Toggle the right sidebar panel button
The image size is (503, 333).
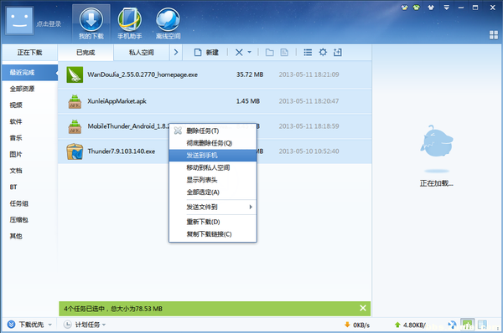(482, 325)
